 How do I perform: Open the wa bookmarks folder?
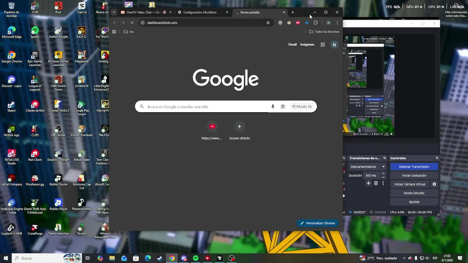pos(128,32)
